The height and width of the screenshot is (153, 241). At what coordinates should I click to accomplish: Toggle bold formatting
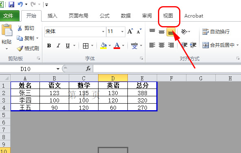(49, 46)
